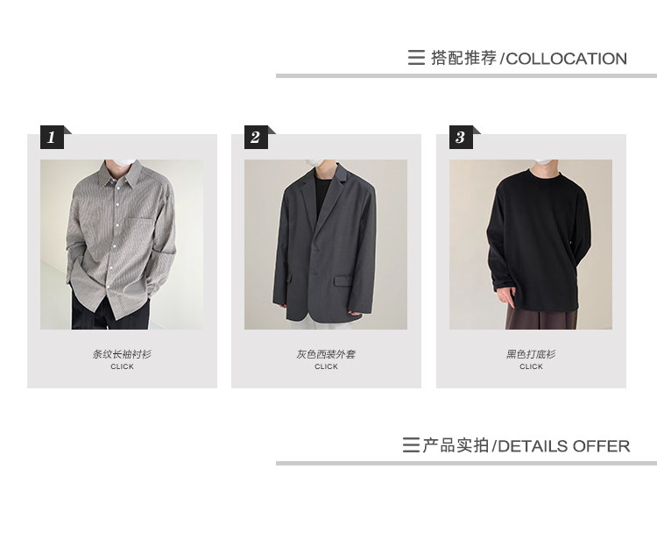Click the 条纹长袖衬衫 product title
657x533 pixels.
tap(122, 354)
